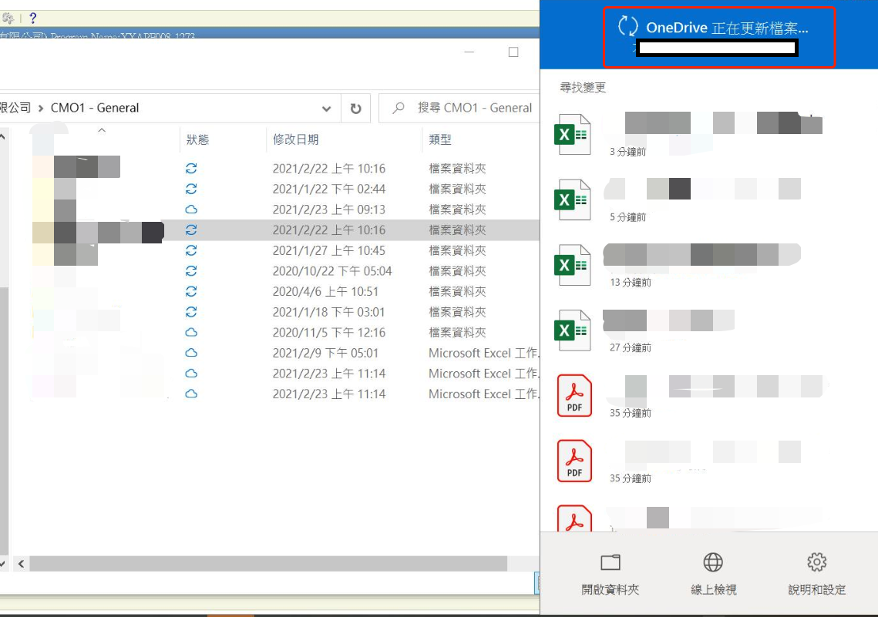Viewport: 878px width, 617px height.
Task: Click Excel file icon updated 5 分鐘前
Action: (572, 200)
